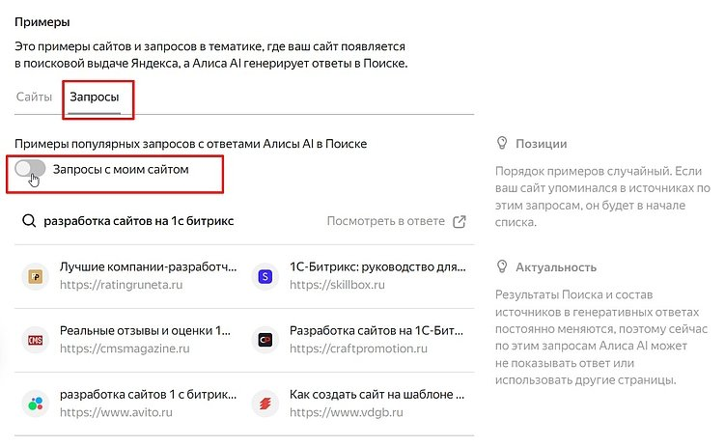Select the Запросы tab
This screenshot has width=725, height=446.
click(x=95, y=98)
